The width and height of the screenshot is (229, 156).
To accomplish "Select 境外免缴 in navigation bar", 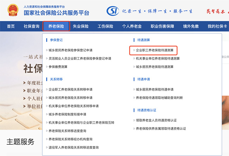I will coord(191,26).
